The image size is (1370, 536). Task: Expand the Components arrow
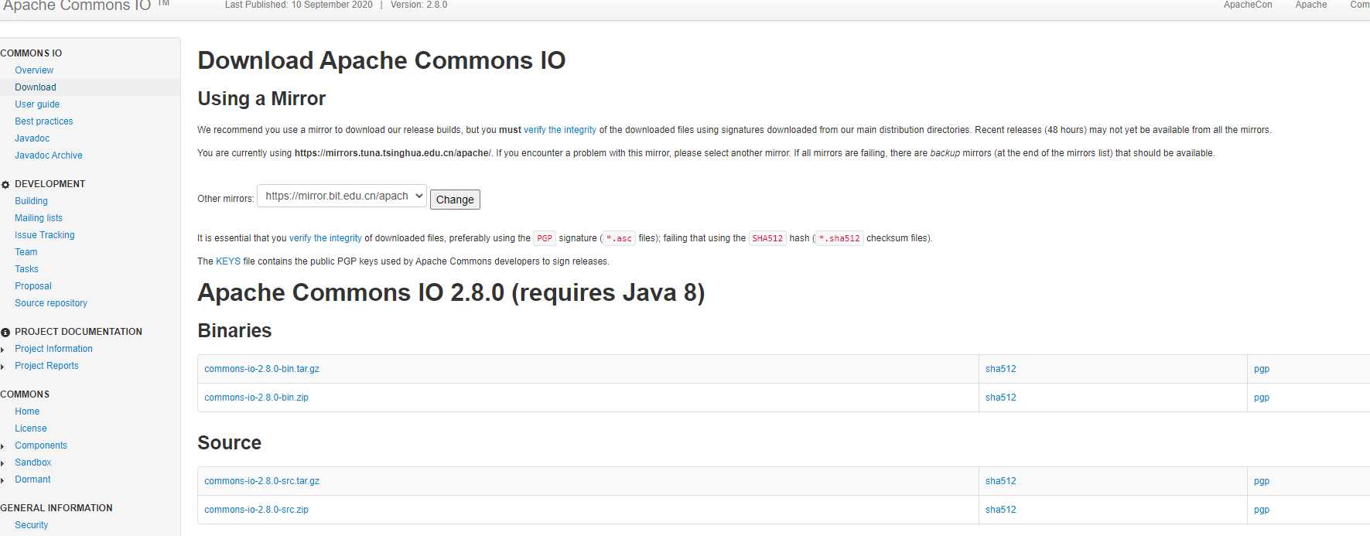(x=3, y=446)
